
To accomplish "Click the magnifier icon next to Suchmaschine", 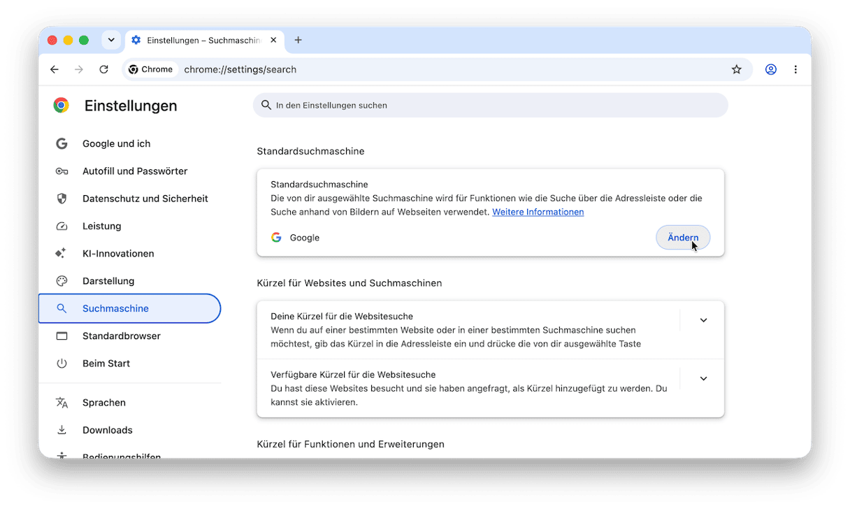I will (x=62, y=308).
